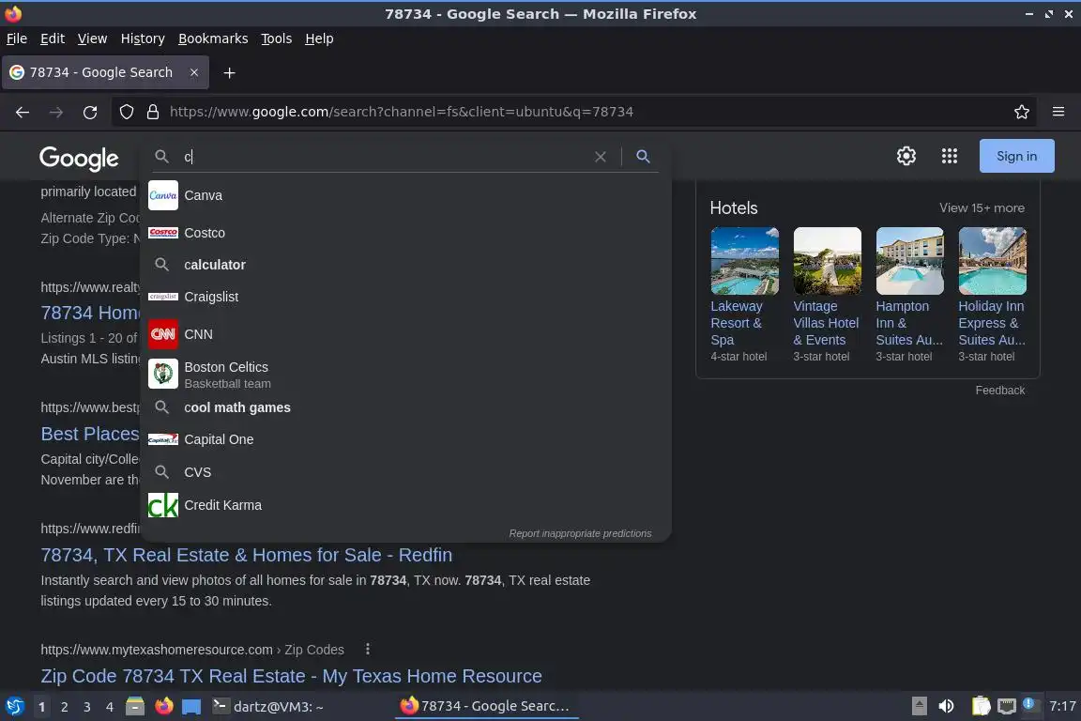
Task: Choose the CVS search suggestion
Action: pos(405,472)
